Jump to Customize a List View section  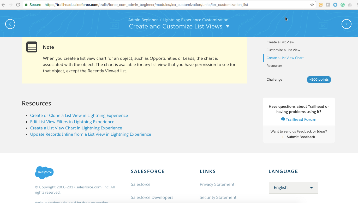coord(283,50)
